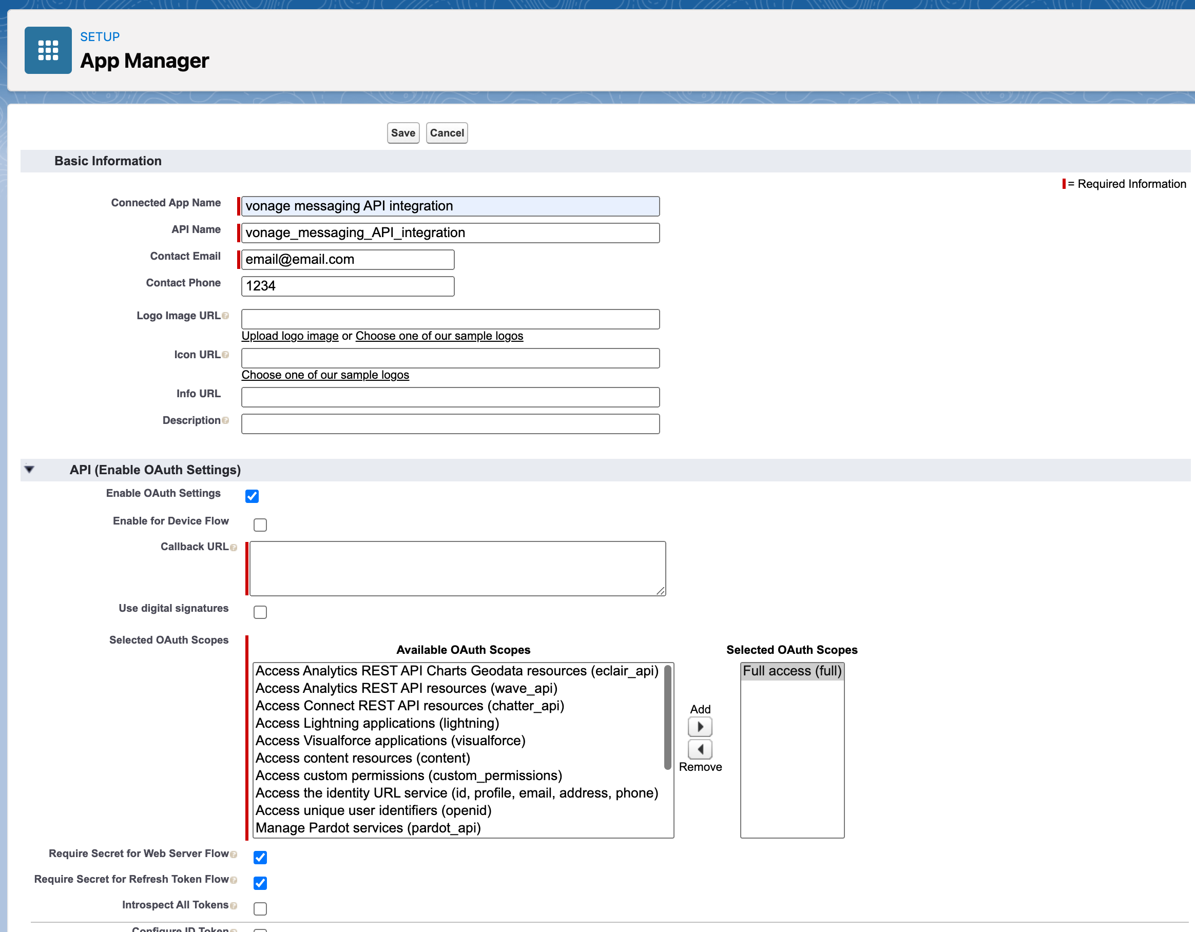Focus the Icon URL input field
This screenshot has height=932, width=1195.
tap(450, 358)
